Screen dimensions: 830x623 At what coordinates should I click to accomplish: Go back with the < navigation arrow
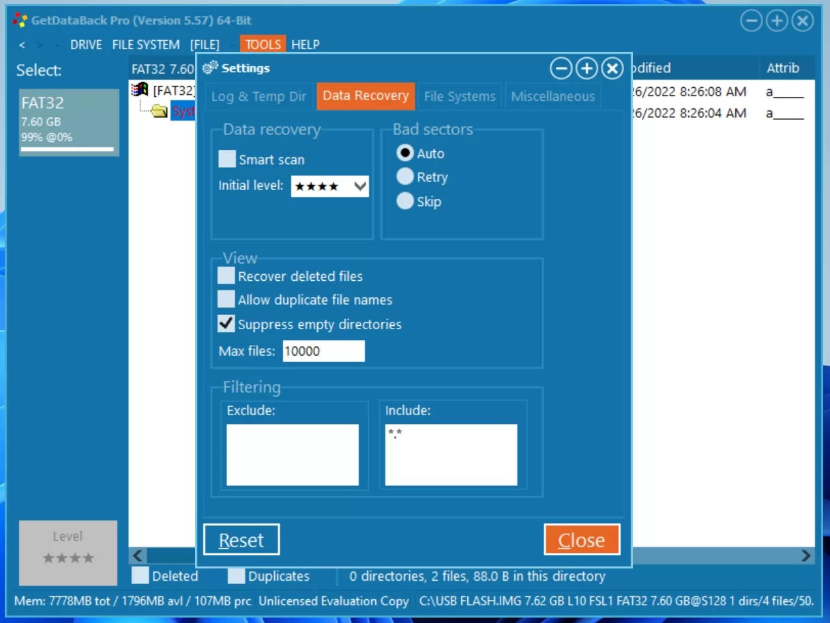coord(22,45)
